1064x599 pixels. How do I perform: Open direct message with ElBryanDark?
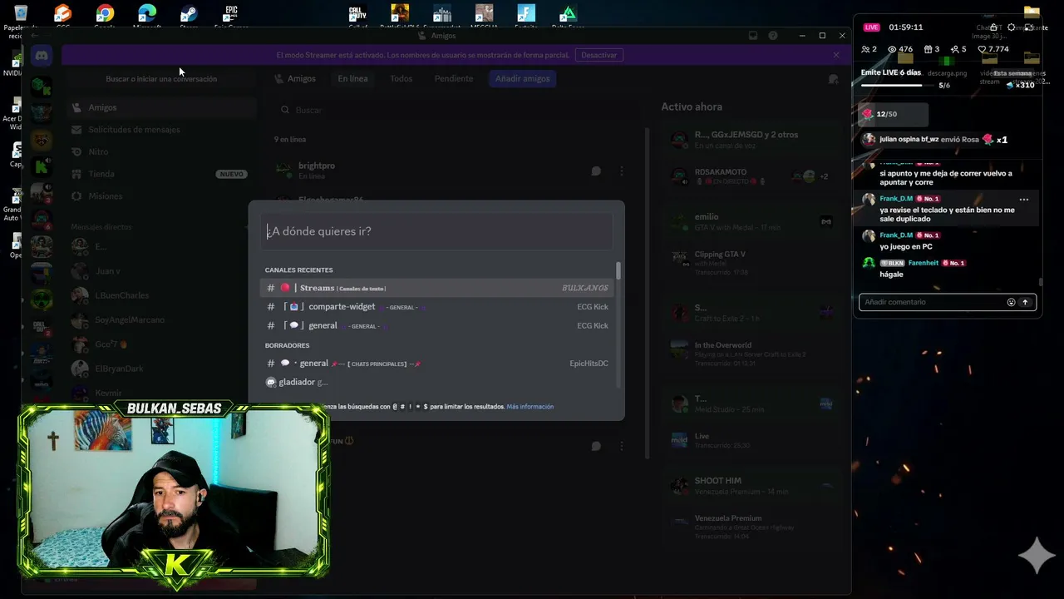point(162,369)
